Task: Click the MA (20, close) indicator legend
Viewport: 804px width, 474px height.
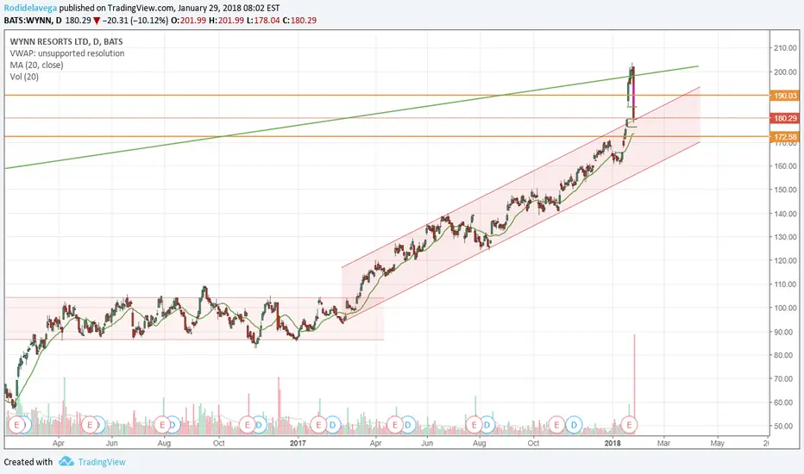Action: click(x=36, y=65)
